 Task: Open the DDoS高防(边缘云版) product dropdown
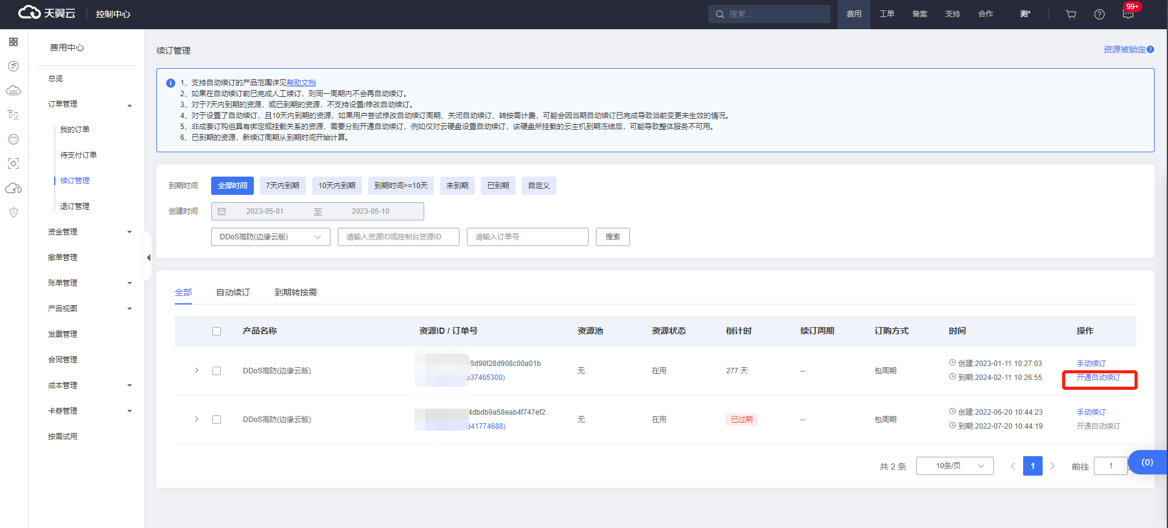[270, 237]
